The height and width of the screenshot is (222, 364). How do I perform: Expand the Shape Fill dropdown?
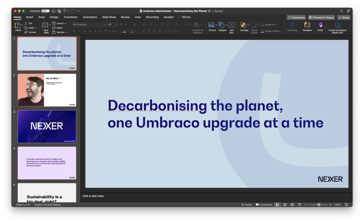pyautogui.click(x=269, y=24)
